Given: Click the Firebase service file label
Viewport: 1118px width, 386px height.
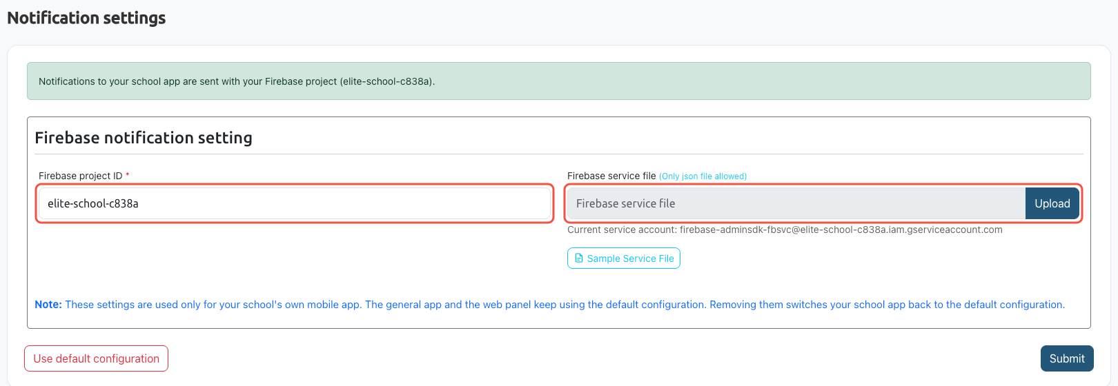Looking at the screenshot, I should click(x=611, y=176).
